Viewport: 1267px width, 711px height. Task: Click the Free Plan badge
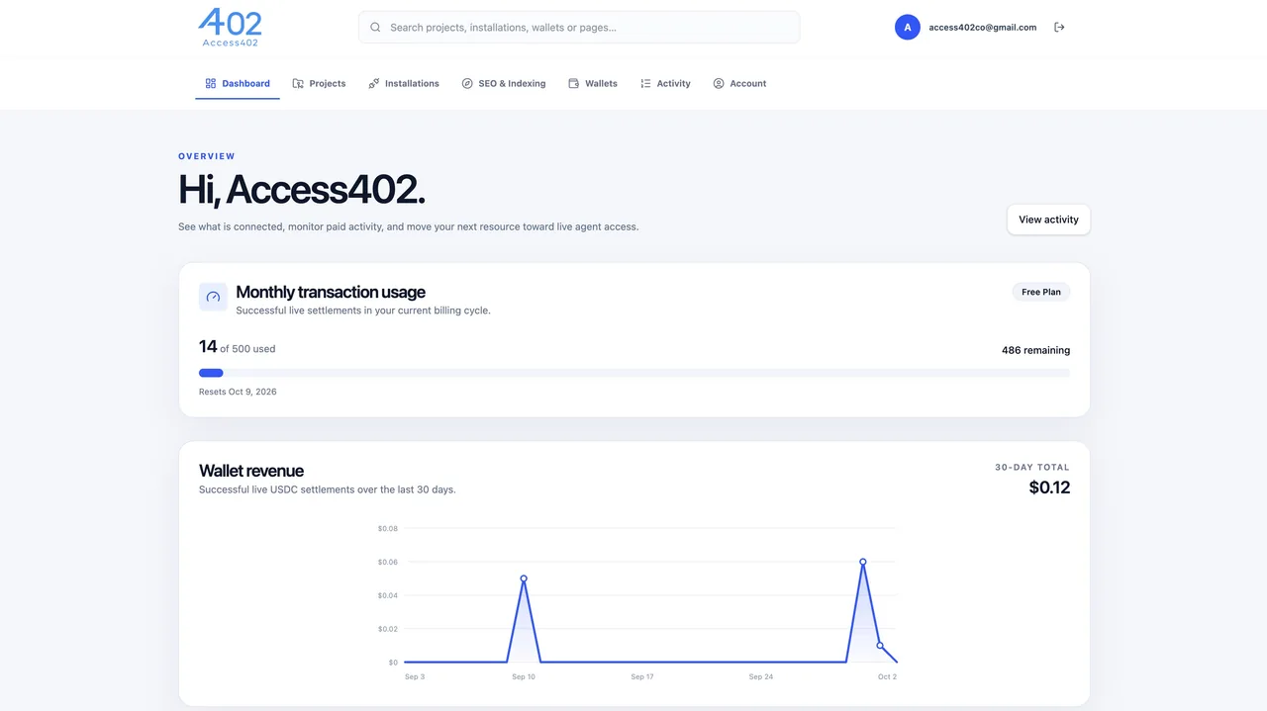pyautogui.click(x=1041, y=292)
